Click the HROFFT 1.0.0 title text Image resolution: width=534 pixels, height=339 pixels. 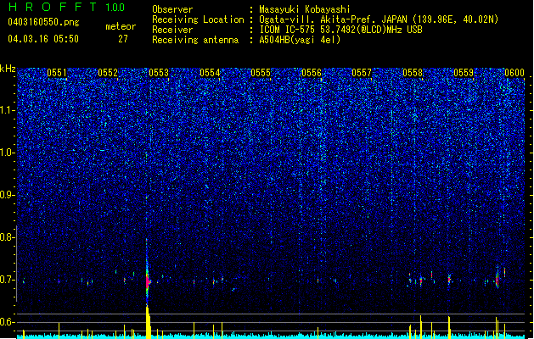(x=67, y=7)
